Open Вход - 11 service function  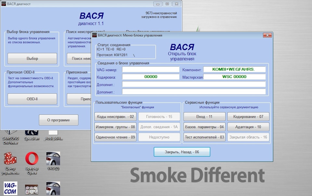click(204, 117)
